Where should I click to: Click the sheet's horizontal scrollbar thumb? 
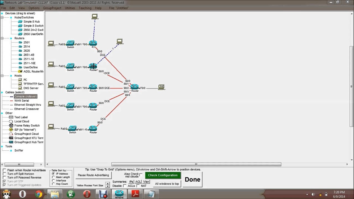coord(196,164)
